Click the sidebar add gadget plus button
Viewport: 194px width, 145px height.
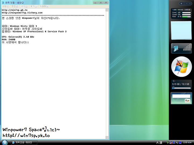(181, 3)
